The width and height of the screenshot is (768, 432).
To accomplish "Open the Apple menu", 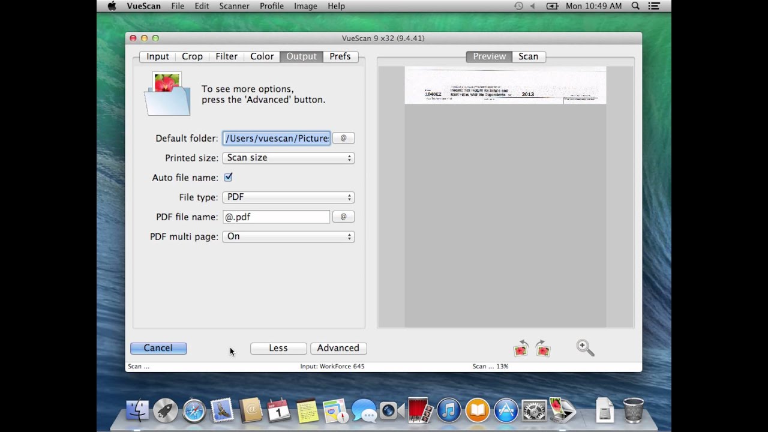I will [x=112, y=6].
